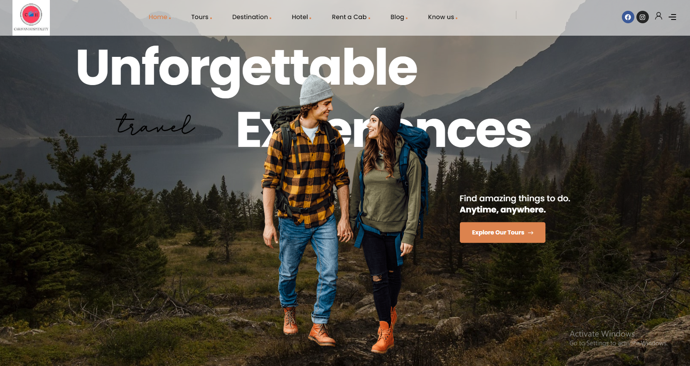The image size is (690, 366).
Task: Click the Find amazing things to do text
Action: (515, 198)
